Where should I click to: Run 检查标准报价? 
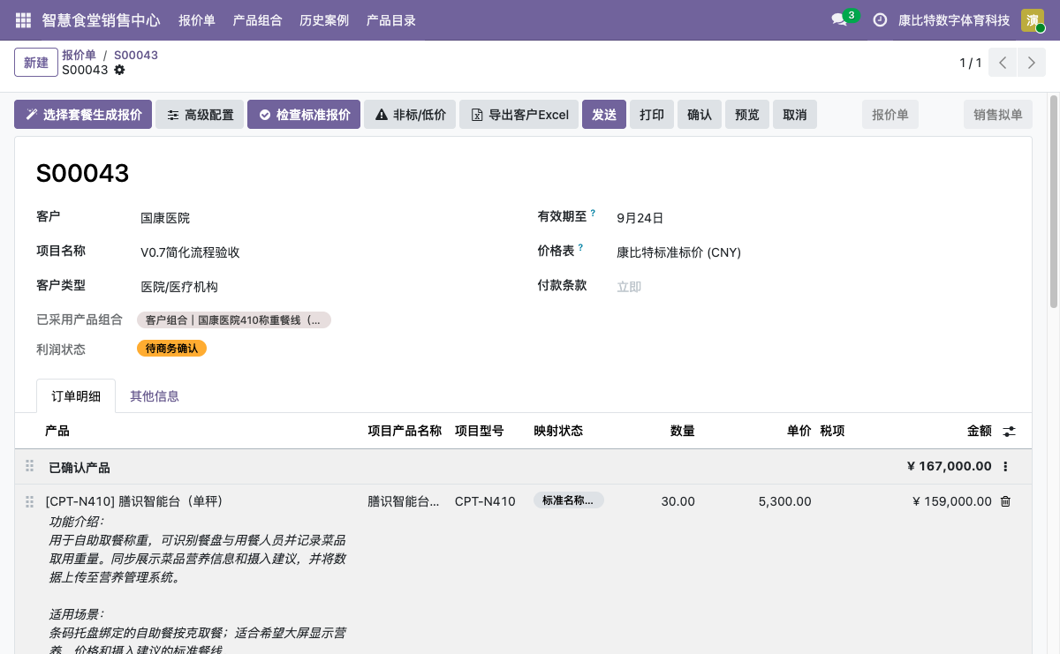point(304,115)
